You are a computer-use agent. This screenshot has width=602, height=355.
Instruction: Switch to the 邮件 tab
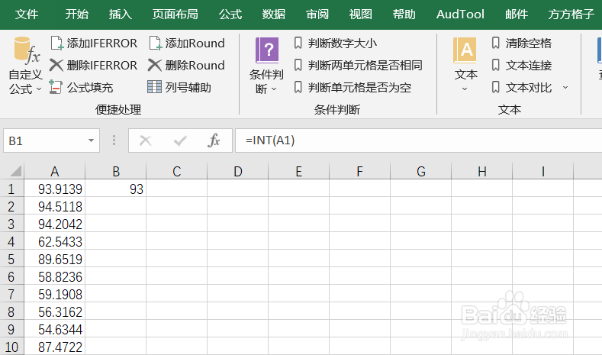pyautogui.click(x=517, y=15)
